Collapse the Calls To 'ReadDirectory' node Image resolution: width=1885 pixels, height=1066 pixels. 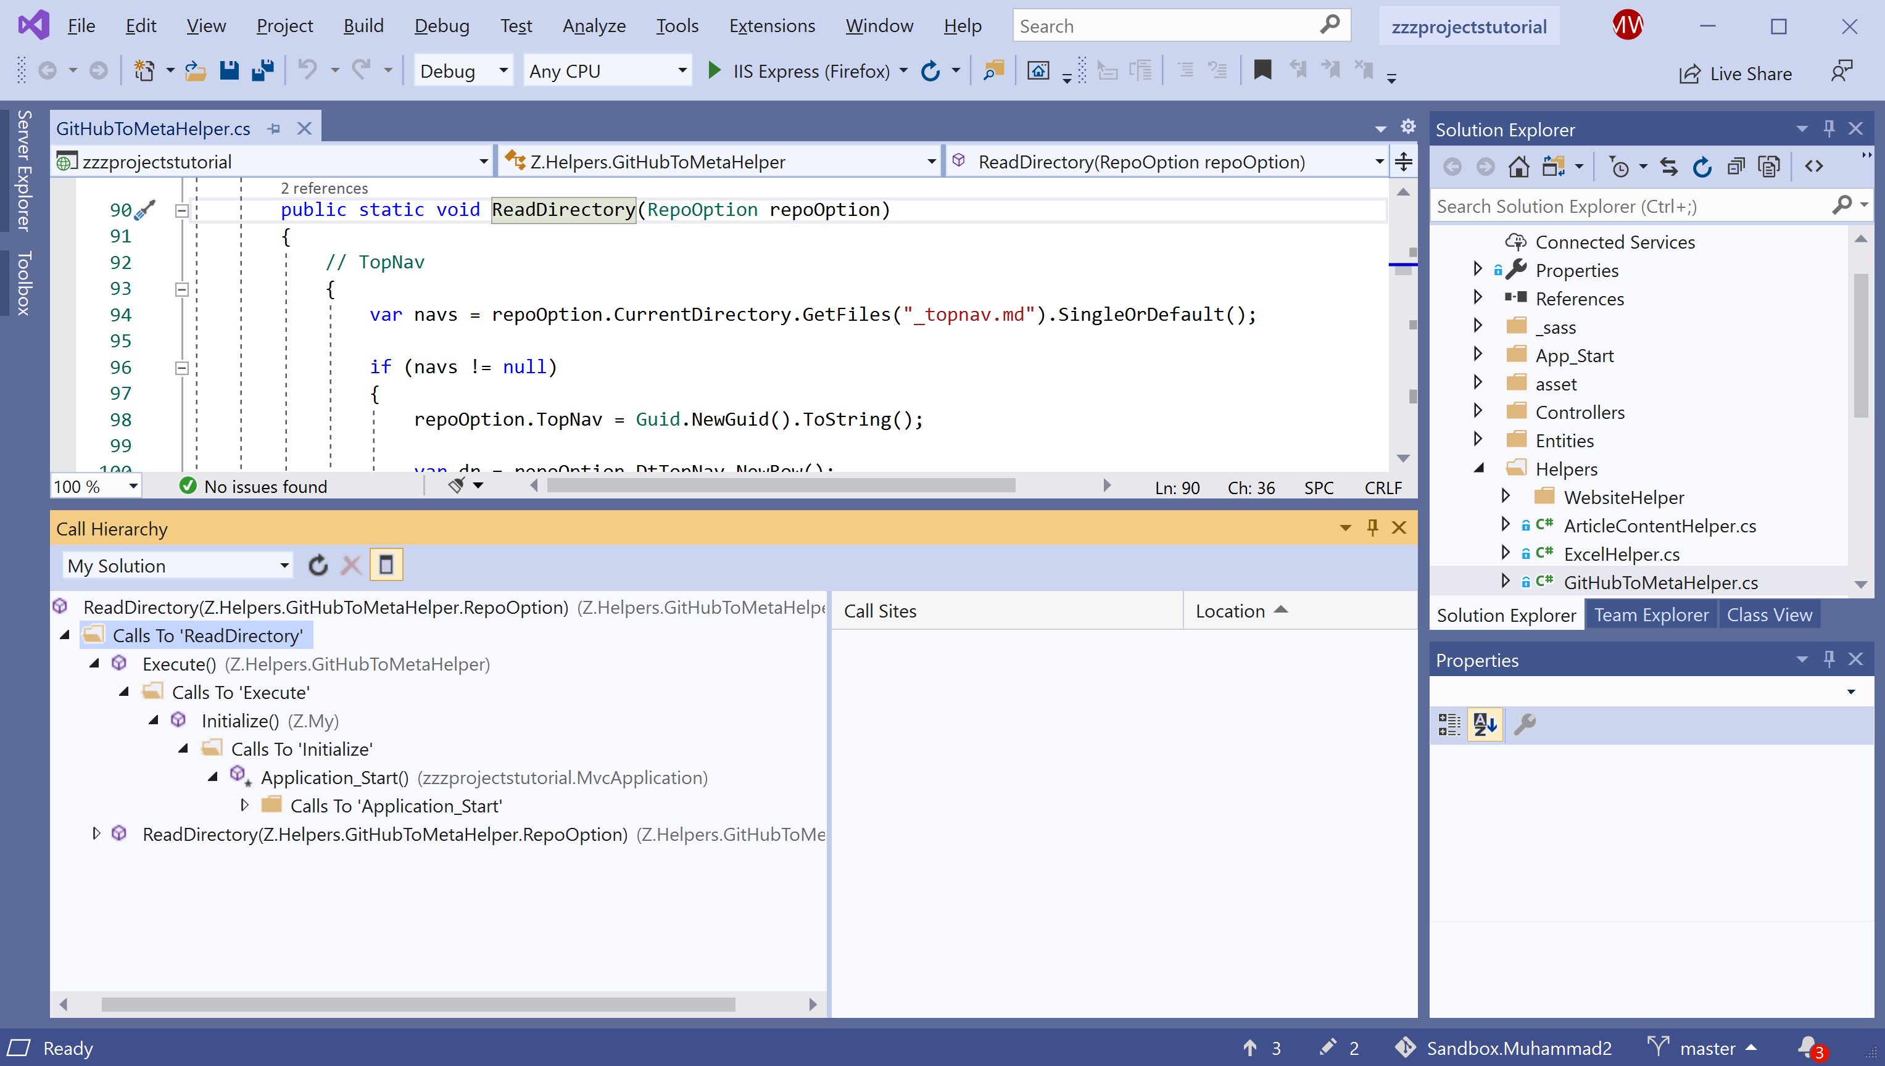(x=65, y=635)
